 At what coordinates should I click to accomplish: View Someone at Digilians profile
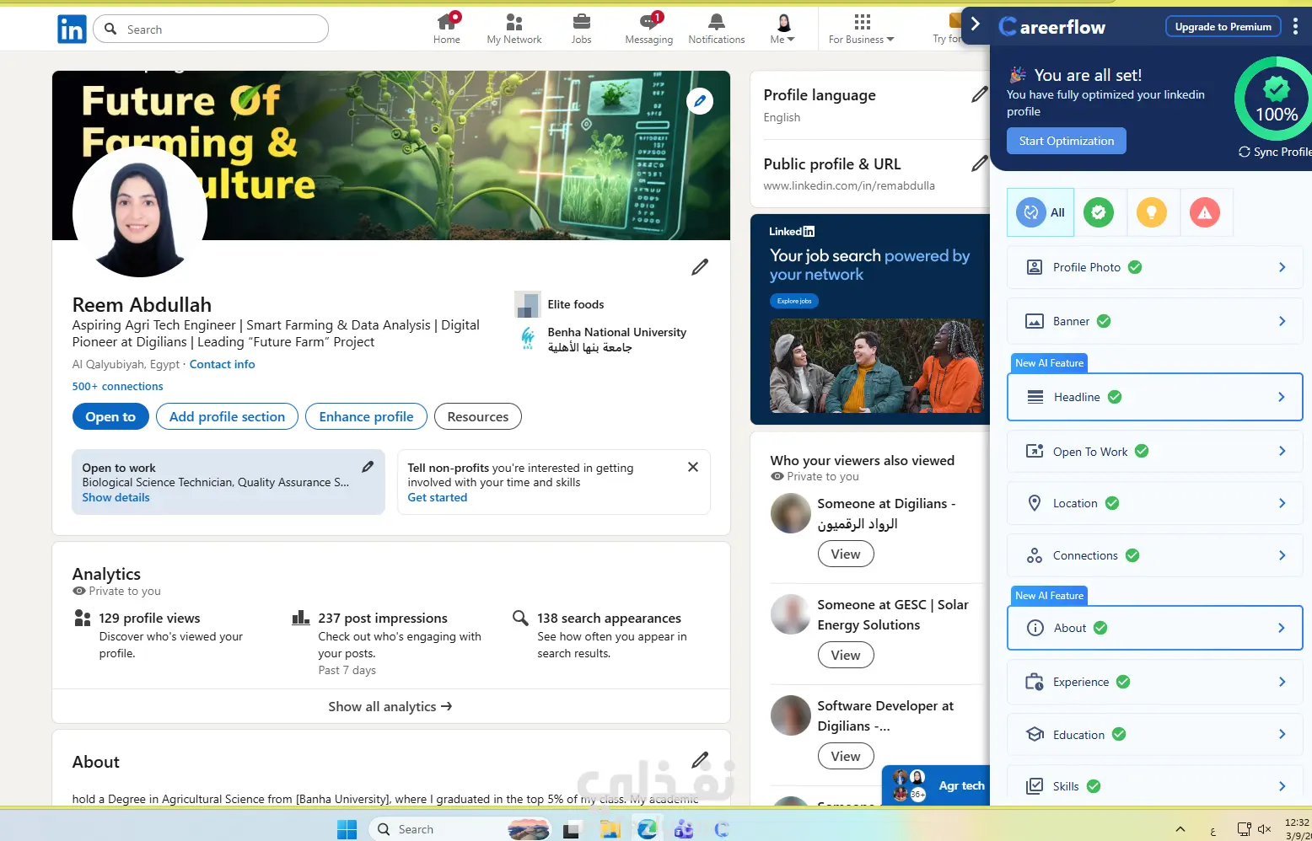[846, 554]
